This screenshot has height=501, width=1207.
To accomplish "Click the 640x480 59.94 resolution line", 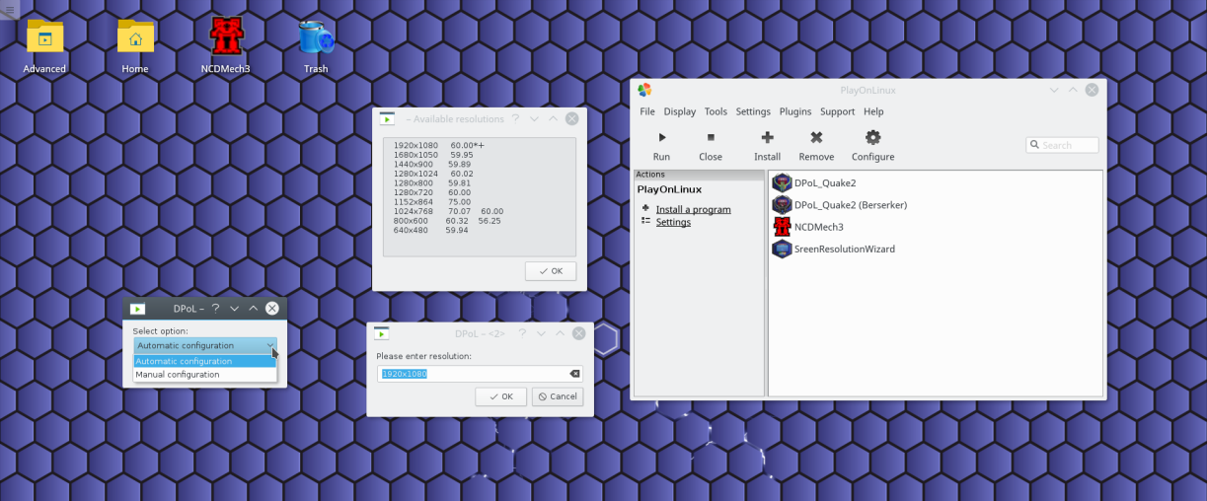I will coord(430,230).
